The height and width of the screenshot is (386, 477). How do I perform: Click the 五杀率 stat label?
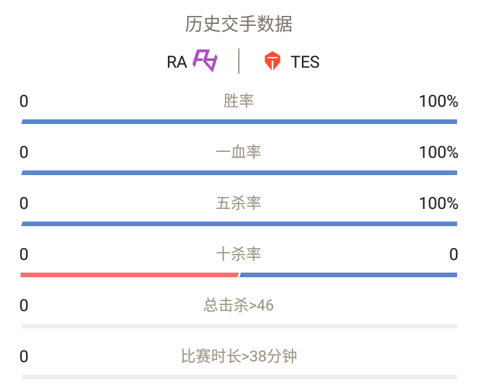click(x=239, y=203)
